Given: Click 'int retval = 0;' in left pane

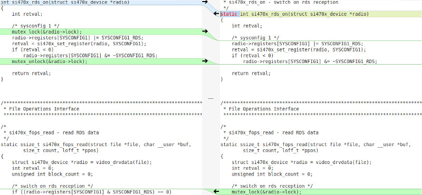Looking at the screenshot, I should click(33, 168).
